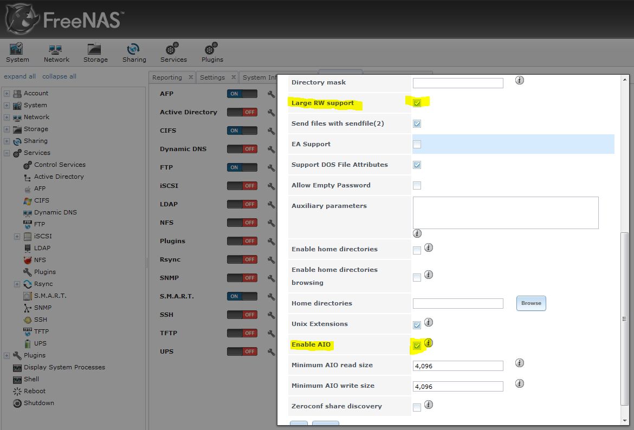Open the Storage toolbar icon
Screen dimensions: 634x430
click(x=95, y=53)
